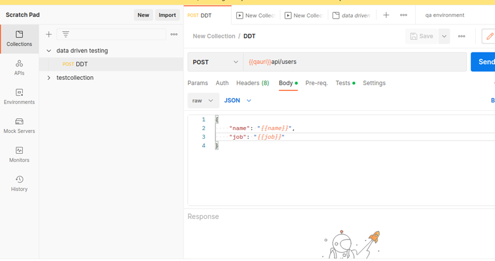Show the Monitors panel
This screenshot has height=261, width=495.
(x=19, y=155)
